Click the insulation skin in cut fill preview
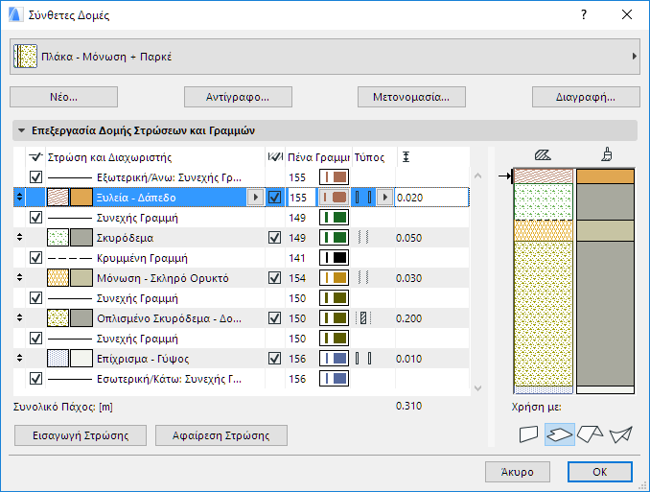Image resolution: width=650 pixels, height=492 pixels. [x=544, y=230]
